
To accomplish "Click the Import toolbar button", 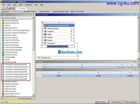I will click(x=6, y=11).
